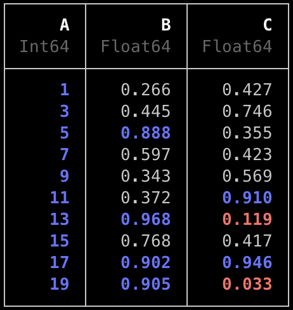Click column header C
The width and height of the screenshot is (293, 310).
(268, 25)
